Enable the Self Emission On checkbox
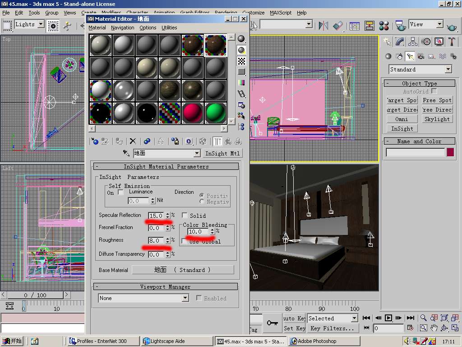 (120, 192)
